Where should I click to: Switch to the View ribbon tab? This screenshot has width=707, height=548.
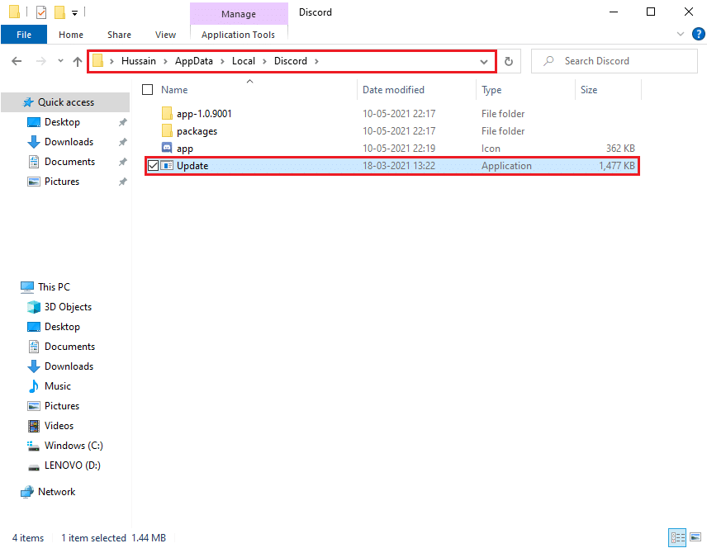point(165,35)
